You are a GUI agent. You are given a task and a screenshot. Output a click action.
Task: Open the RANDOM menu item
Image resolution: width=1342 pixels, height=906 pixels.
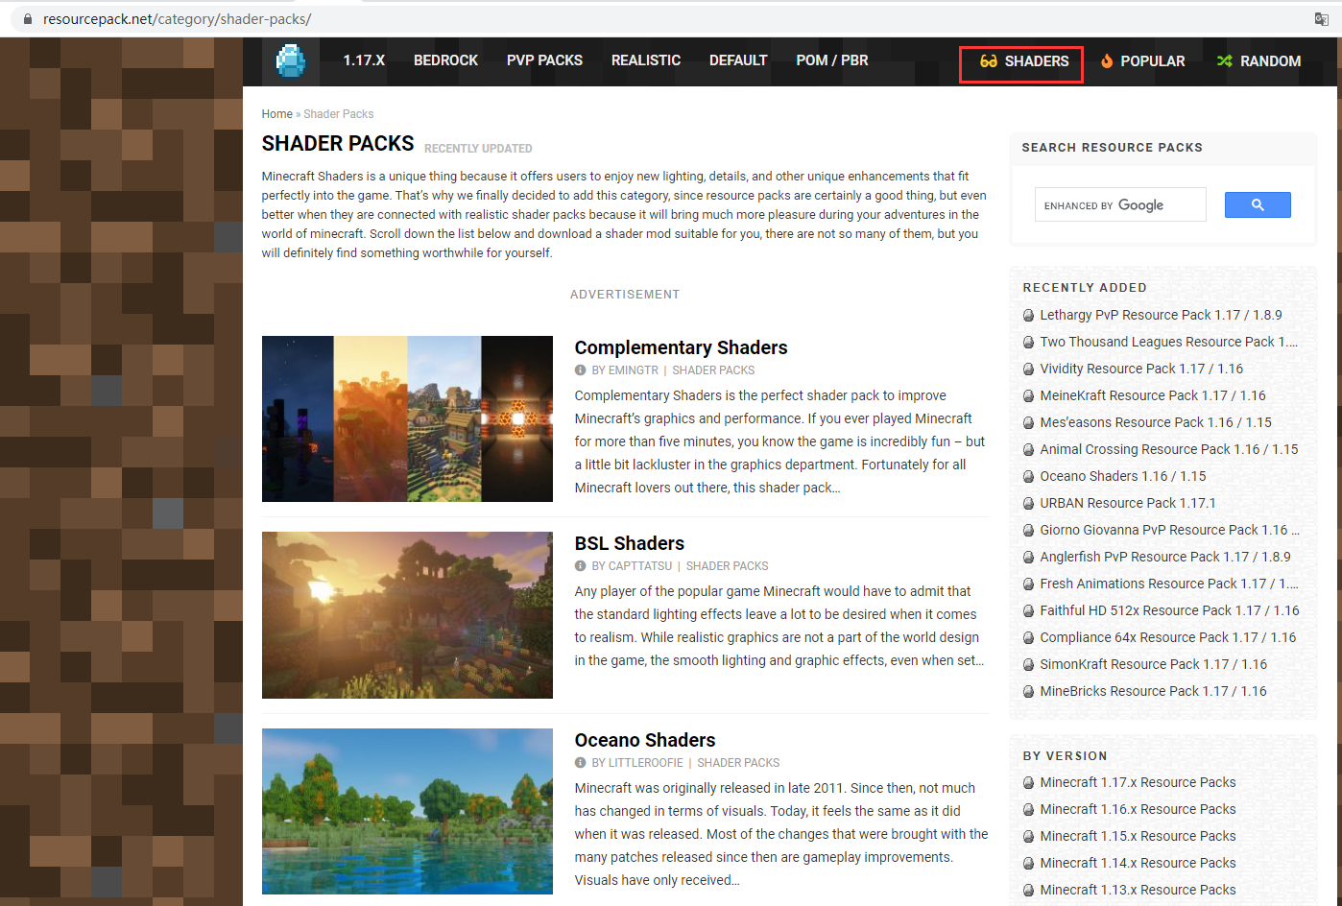point(1258,61)
